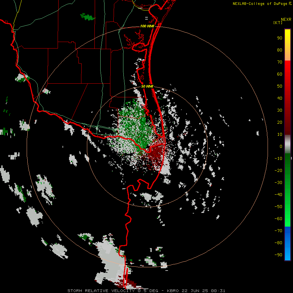
Task: Click the -60 value on velocity scale
Action: [278, 219]
